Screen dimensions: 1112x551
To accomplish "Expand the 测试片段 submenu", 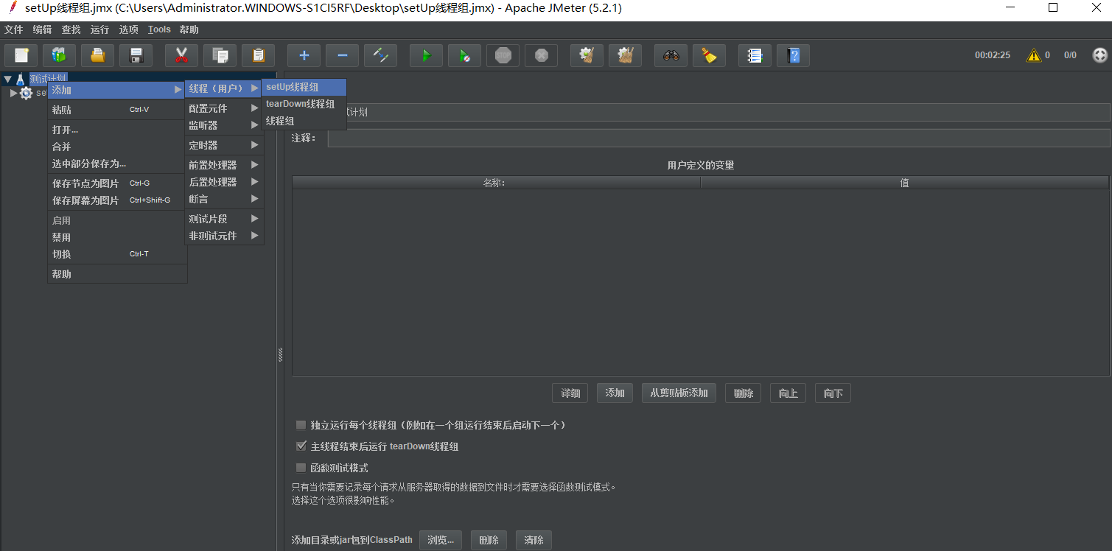I will click(223, 219).
